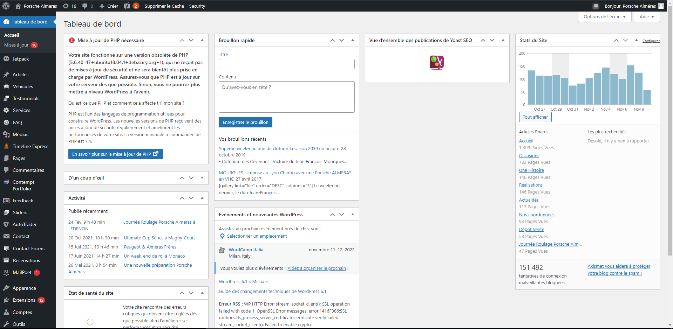Select Supprimer le Cache in admin bar
673x329 pixels.
(x=164, y=6)
